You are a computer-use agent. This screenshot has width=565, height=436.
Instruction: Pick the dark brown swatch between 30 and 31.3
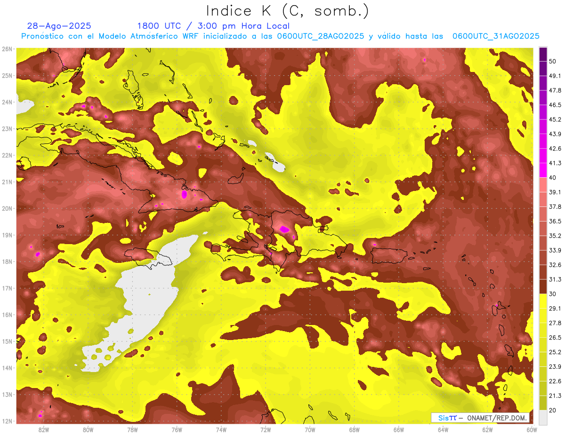tap(543, 286)
